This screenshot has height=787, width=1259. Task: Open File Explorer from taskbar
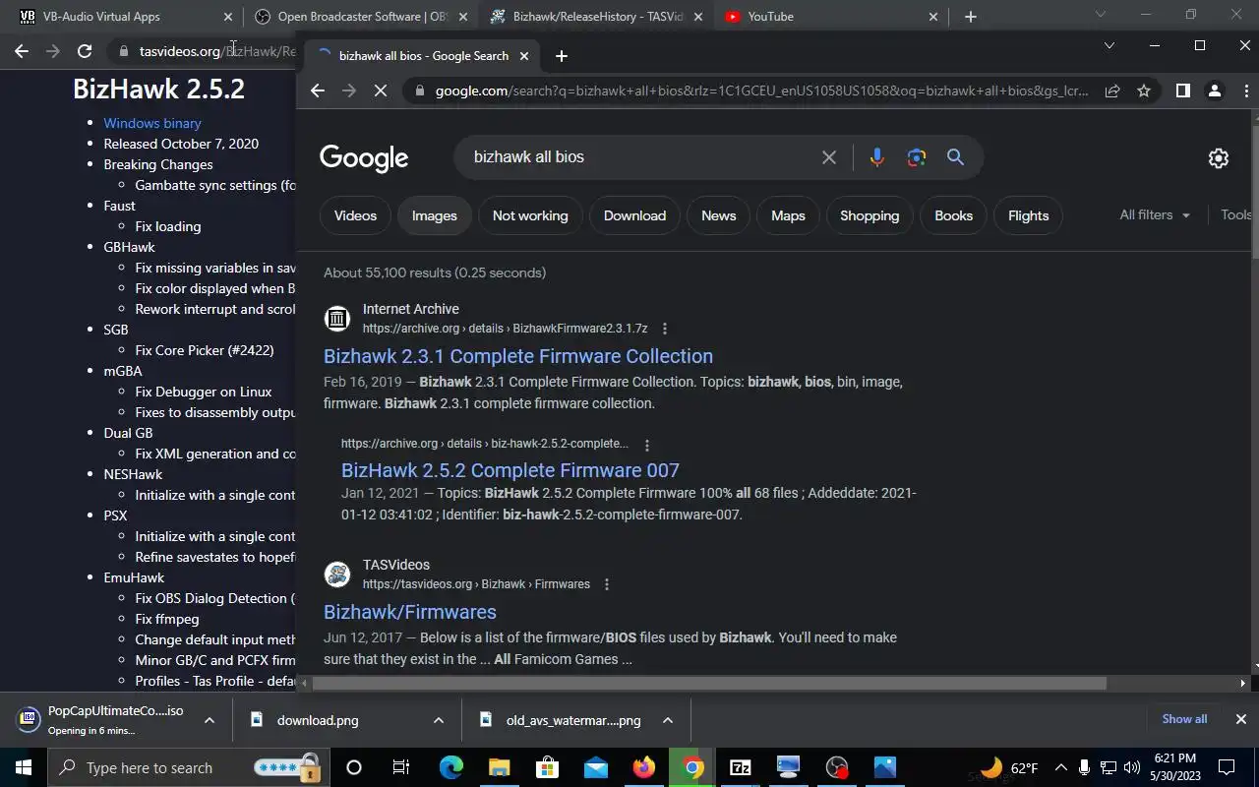pos(499,767)
